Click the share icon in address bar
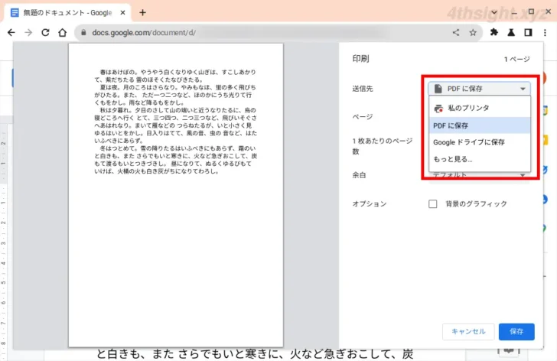 coord(456,33)
